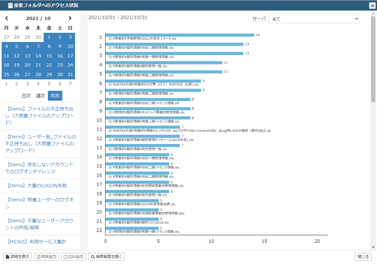Close dialog with 閉じる button
This screenshot has width=377, height=264.
[363, 257]
